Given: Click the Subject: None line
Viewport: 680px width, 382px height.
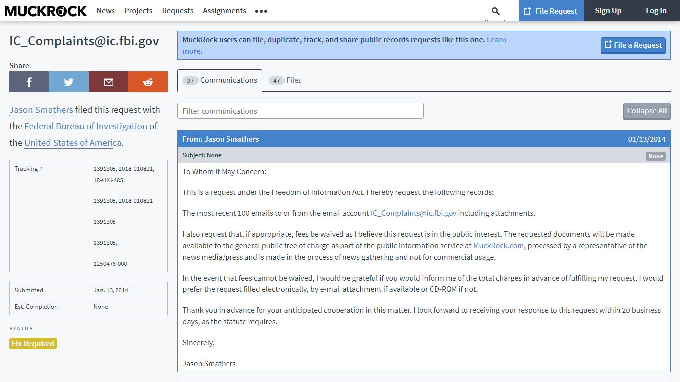Looking at the screenshot, I should click(202, 155).
